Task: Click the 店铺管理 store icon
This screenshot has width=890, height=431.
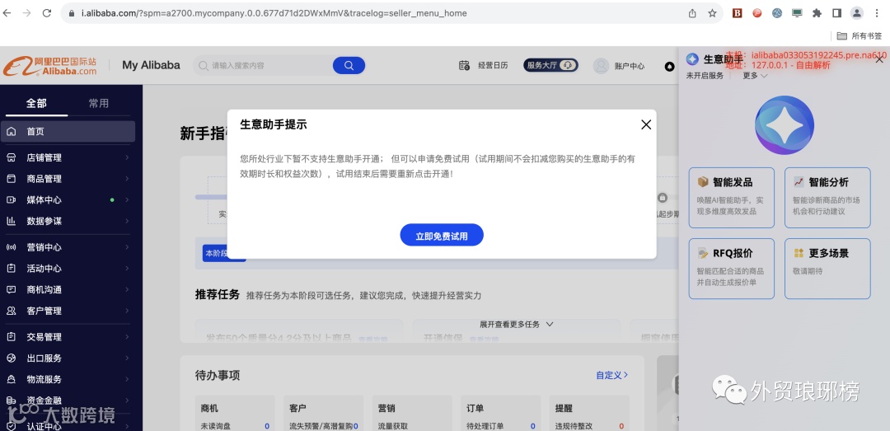Action: pos(12,158)
